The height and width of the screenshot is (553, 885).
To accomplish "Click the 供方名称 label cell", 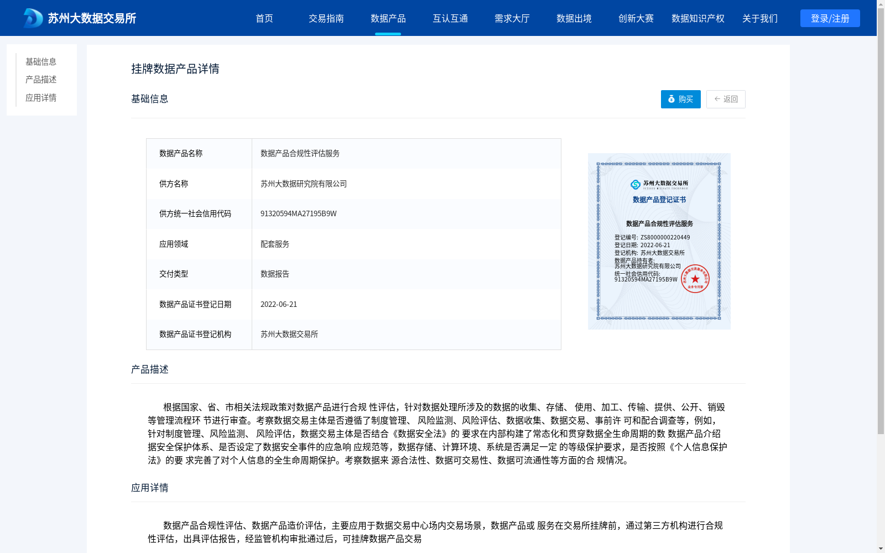I will (199, 184).
